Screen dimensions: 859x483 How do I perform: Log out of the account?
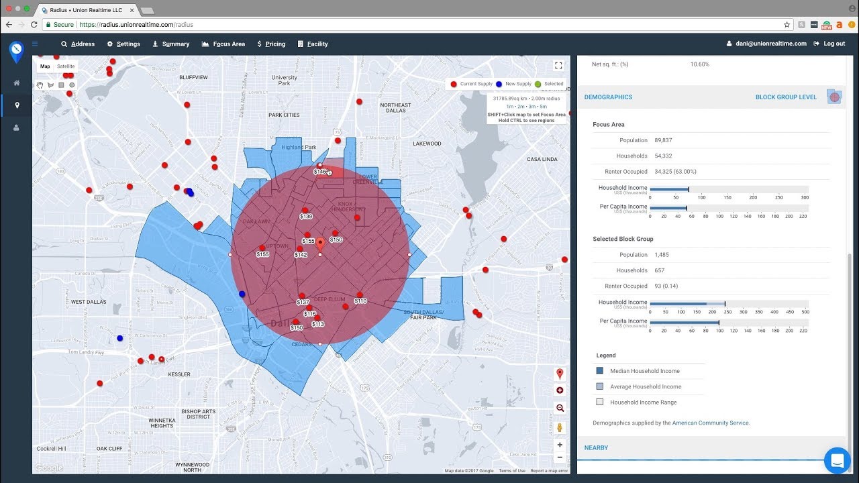coord(829,44)
